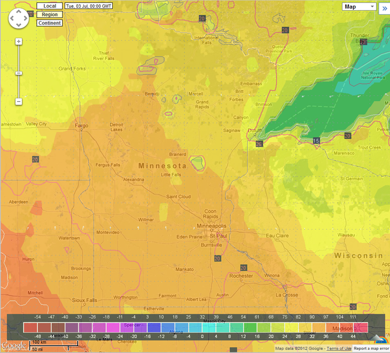Viewport: 390px width, 353px height.
Task: Pan the map left with the arrow
Action: (11, 18)
